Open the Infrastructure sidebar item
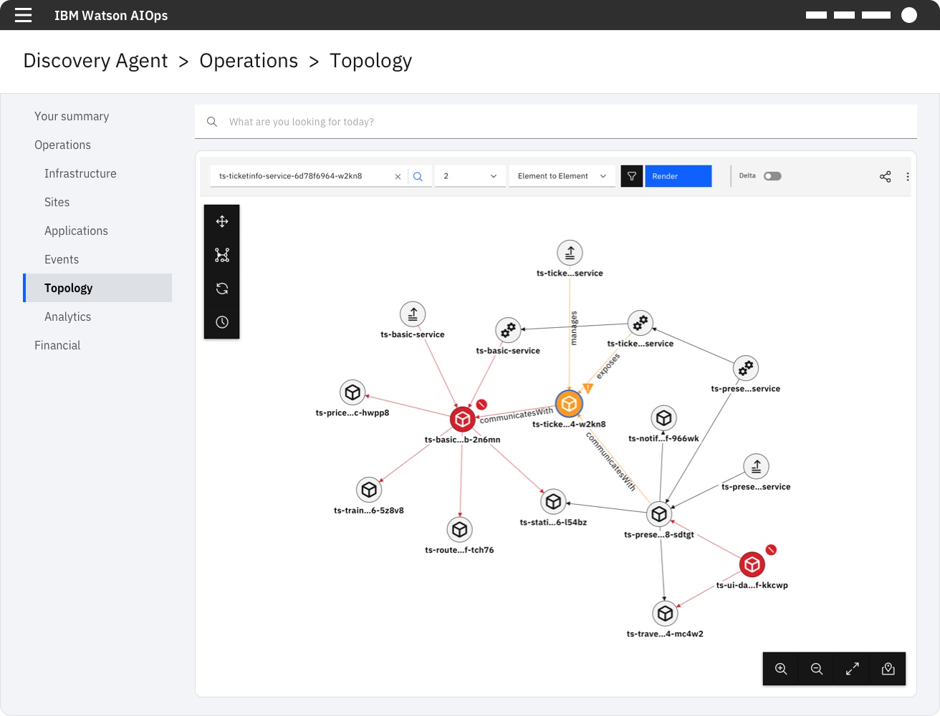Viewport: 940px width, 716px height. [80, 173]
